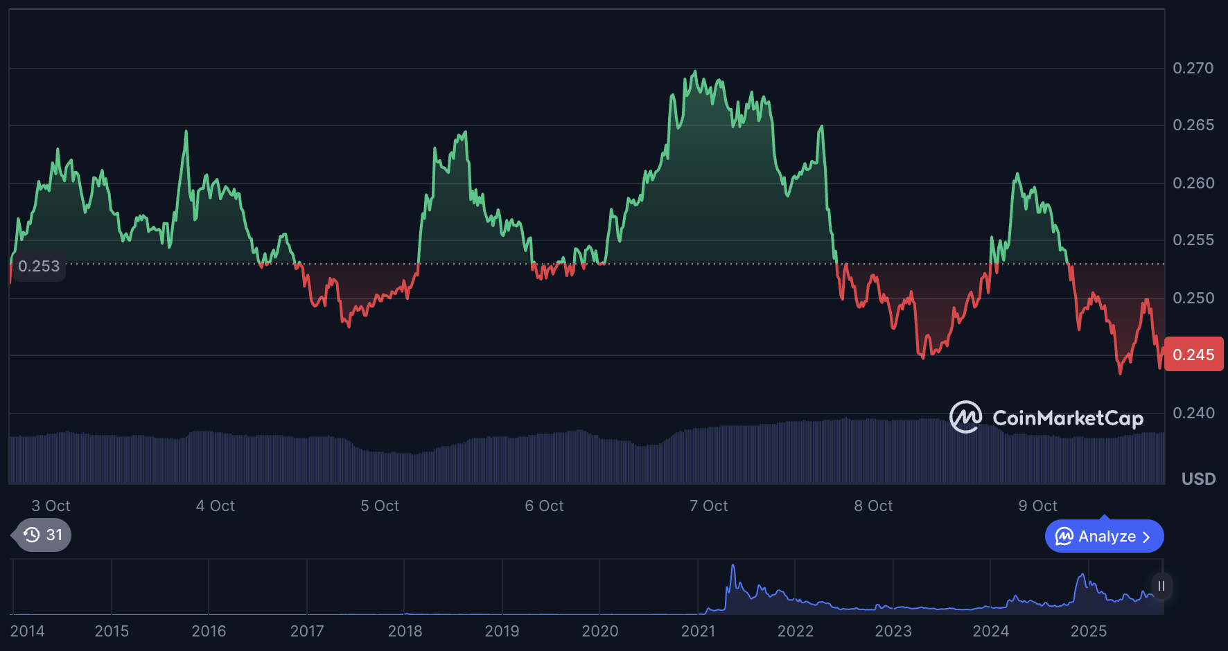
Task: Click 2021 on the overview timeline
Action: tap(698, 631)
